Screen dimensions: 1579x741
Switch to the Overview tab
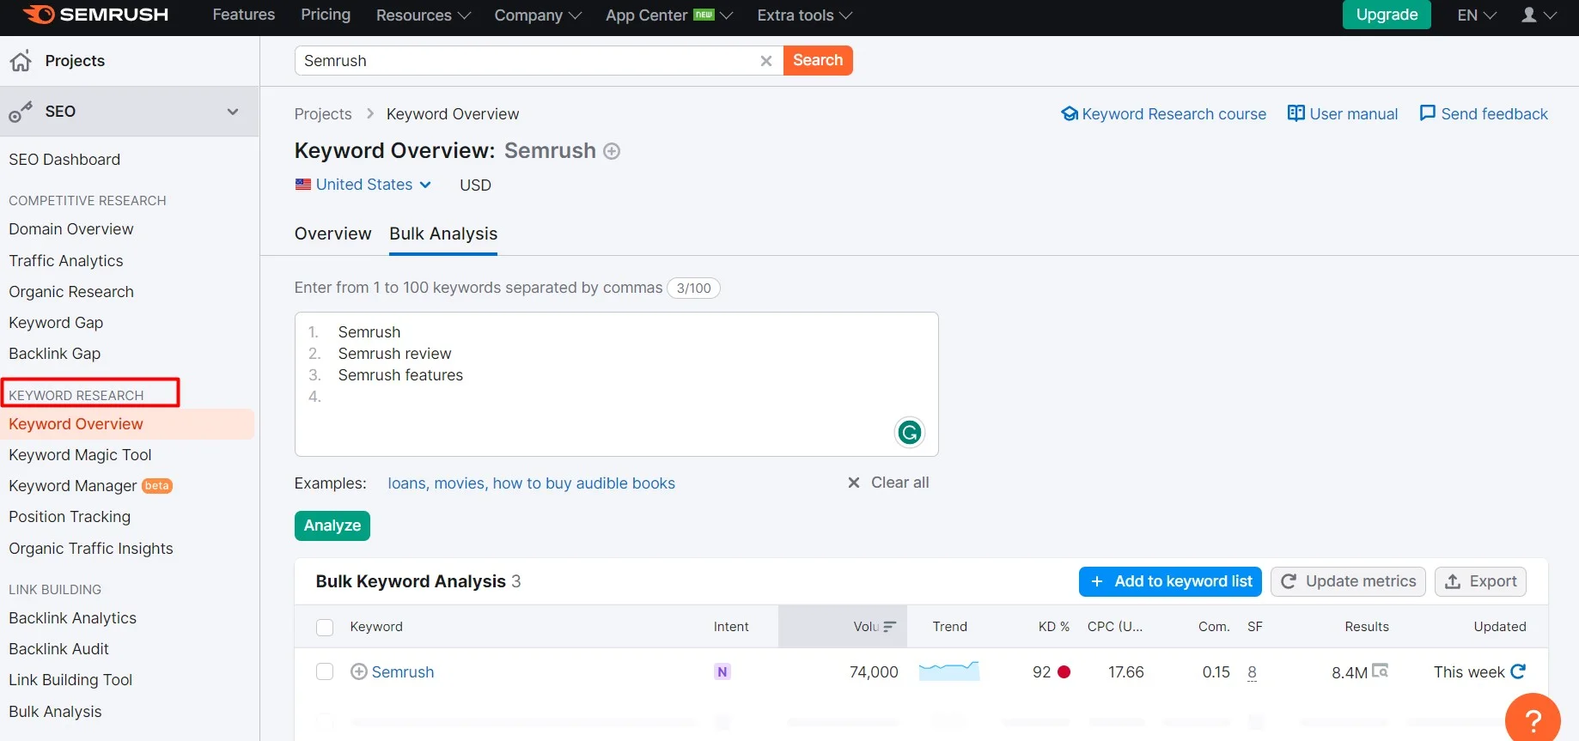click(333, 234)
